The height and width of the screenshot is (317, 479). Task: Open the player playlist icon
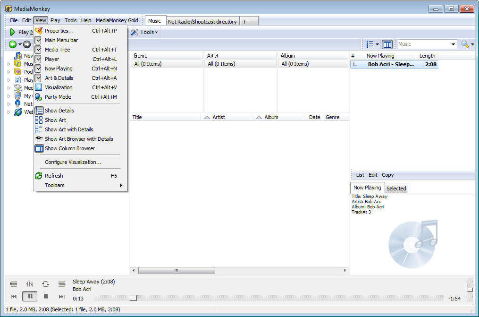pyautogui.click(x=13, y=284)
